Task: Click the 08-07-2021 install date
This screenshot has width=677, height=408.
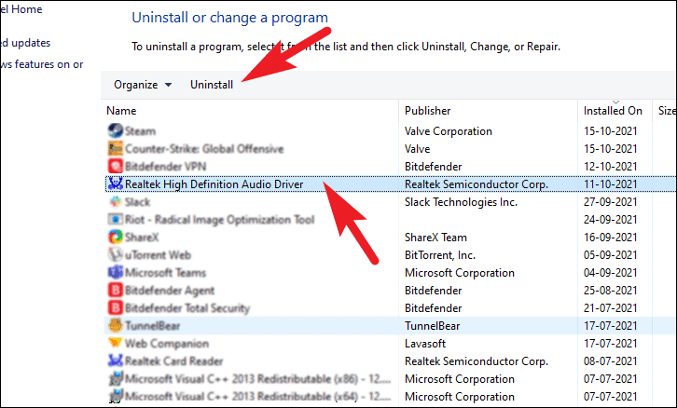Action: (x=611, y=361)
